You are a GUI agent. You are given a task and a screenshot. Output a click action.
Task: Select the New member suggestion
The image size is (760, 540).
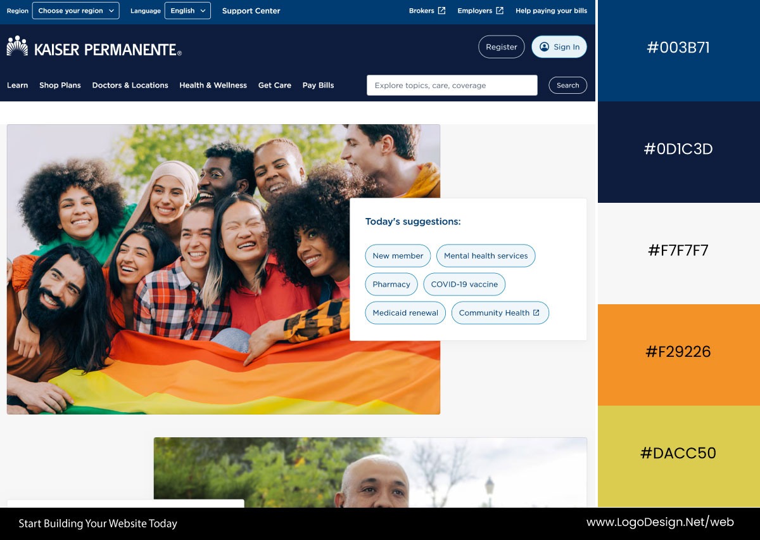[x=398, y=256]
